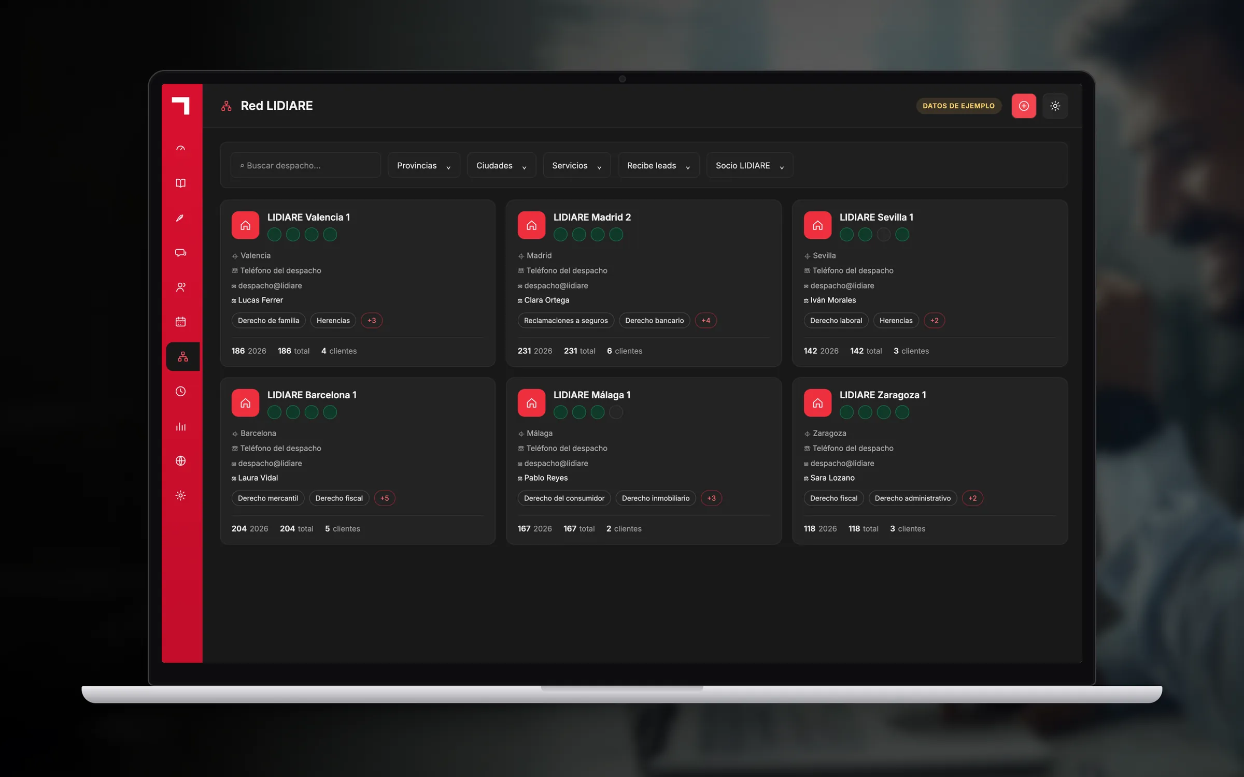Click the home icon of LIDIARE Málaga 1

point(531,403)
